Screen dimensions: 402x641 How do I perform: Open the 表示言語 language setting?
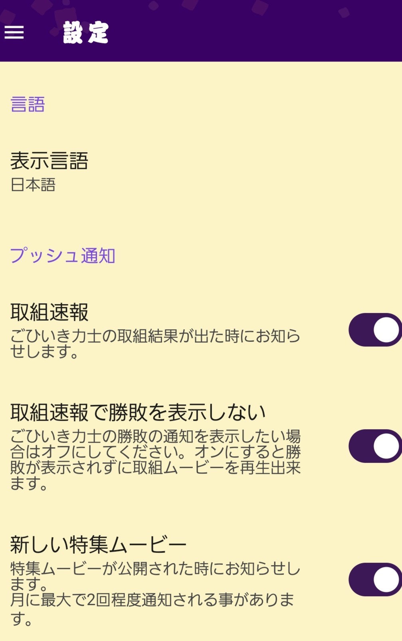point(49,161)
